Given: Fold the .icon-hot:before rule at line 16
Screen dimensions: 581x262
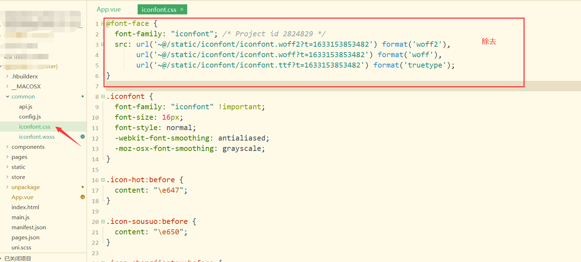Looking at the screenshot, I should click(x=103, y=180).
